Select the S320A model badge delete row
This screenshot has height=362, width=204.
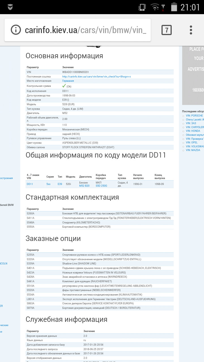[99, 259]
